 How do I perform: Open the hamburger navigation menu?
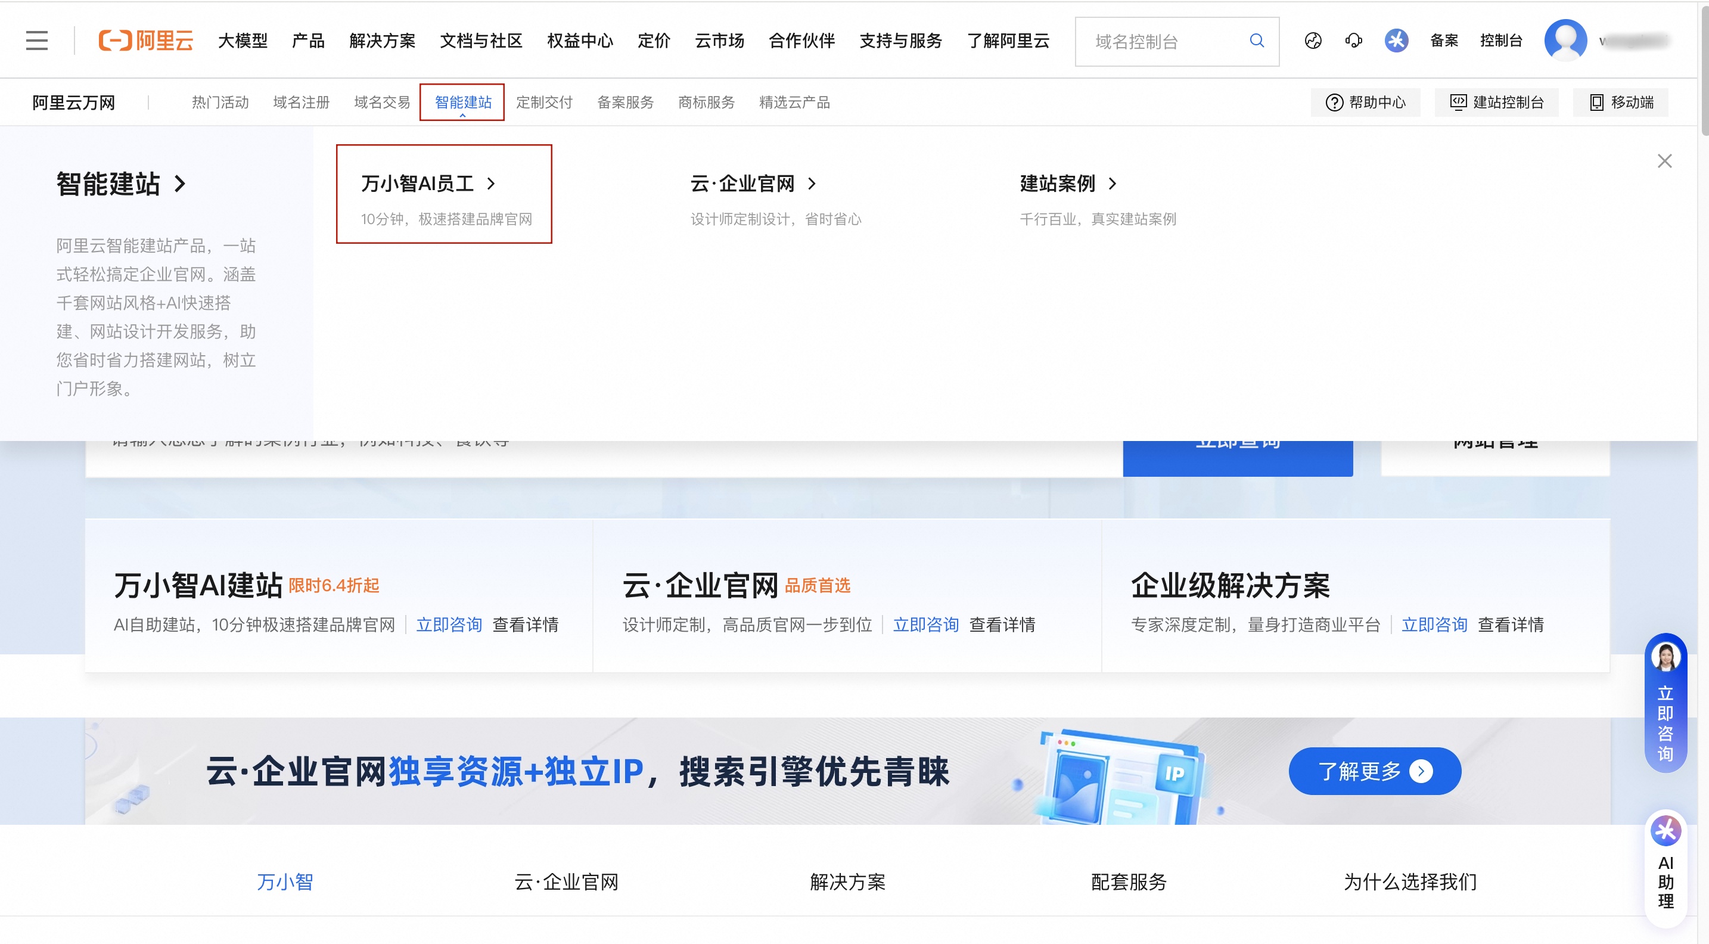[36, 41]
